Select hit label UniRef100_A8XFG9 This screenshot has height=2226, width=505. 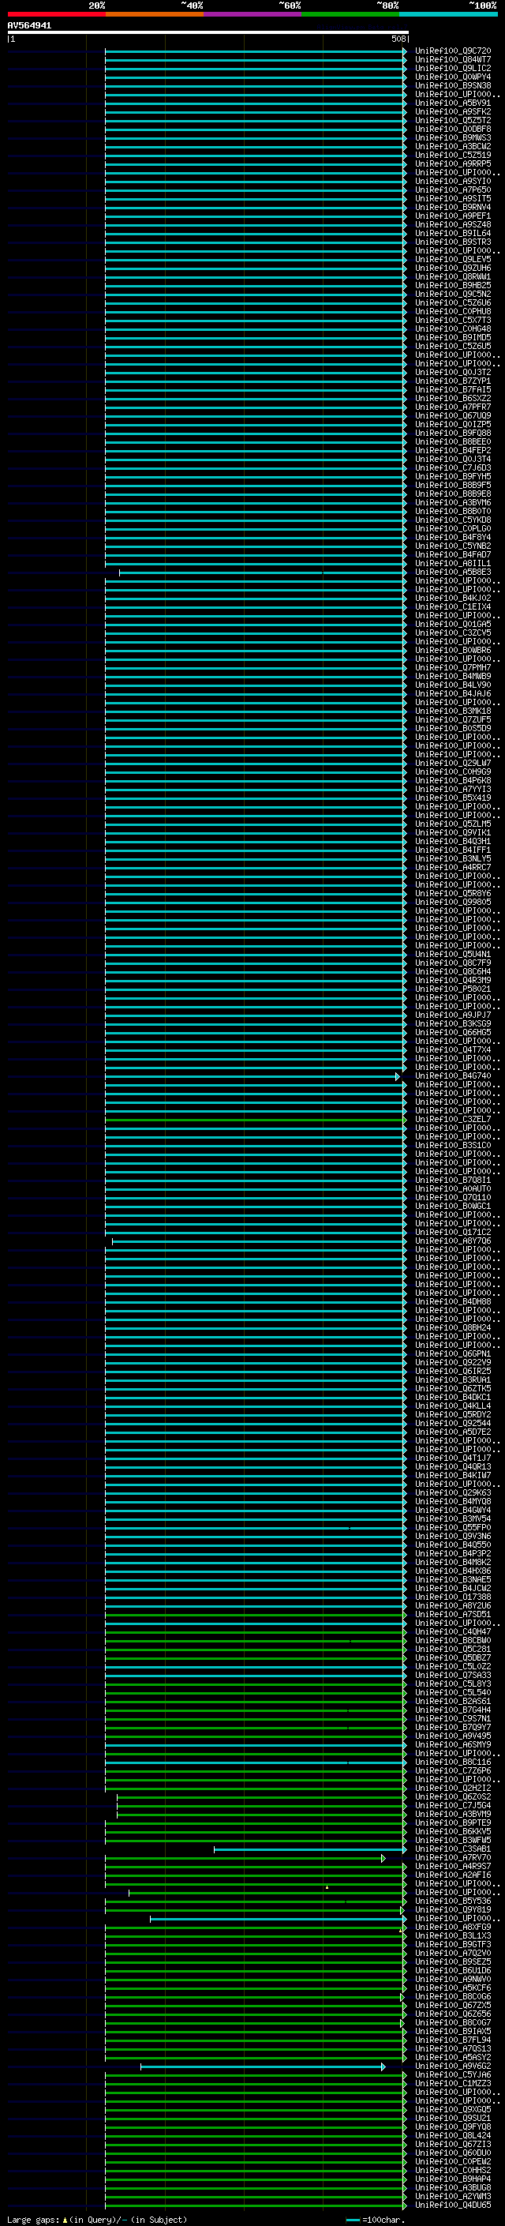(452, 1927)
